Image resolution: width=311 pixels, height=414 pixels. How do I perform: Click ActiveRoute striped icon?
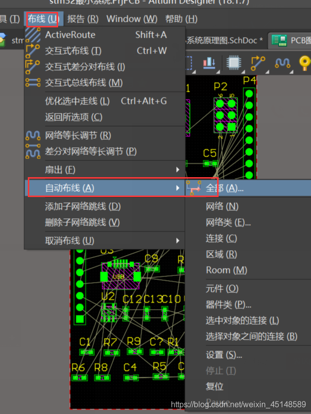[x=33, y=35]
